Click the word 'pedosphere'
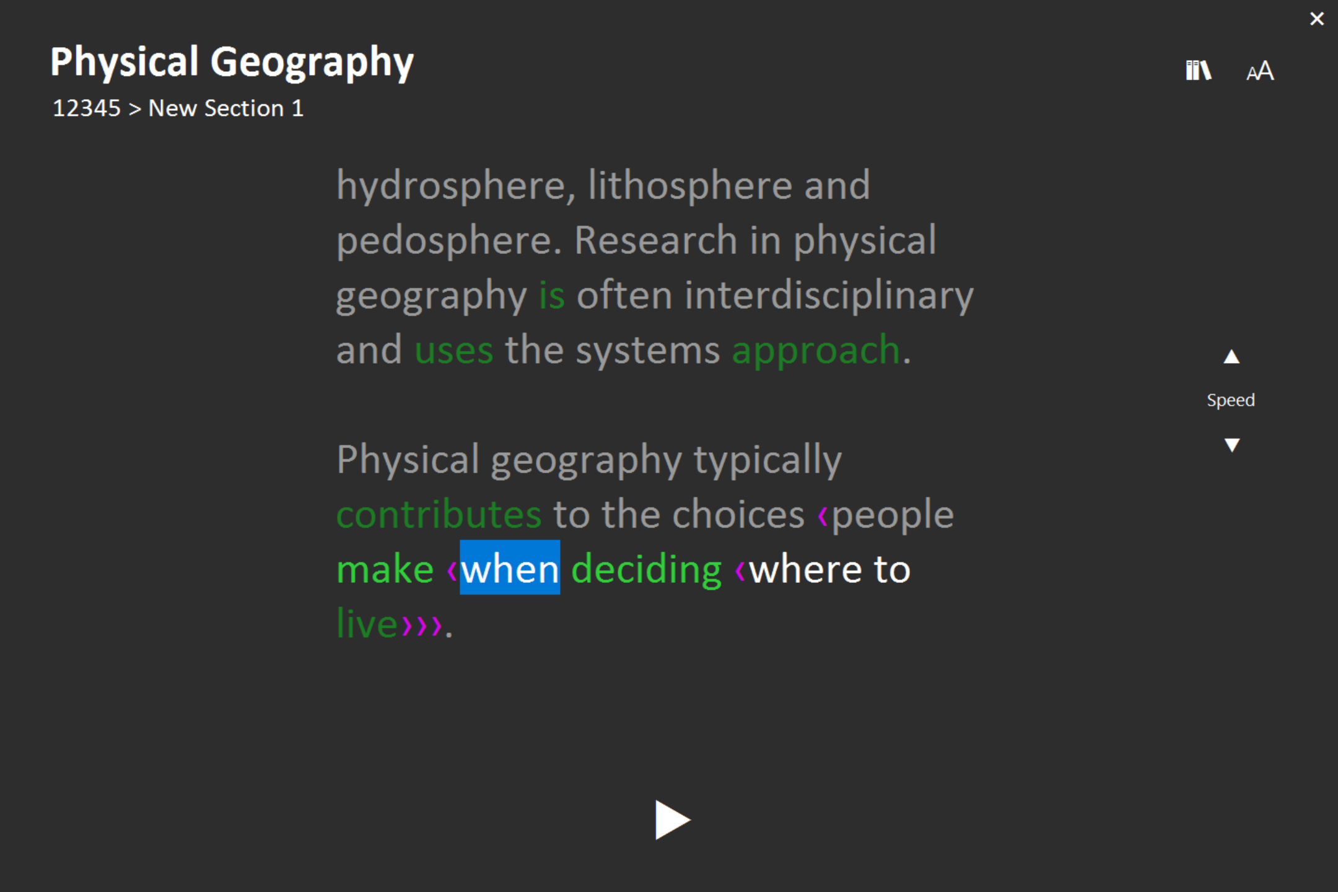The width and height of the screenshot is (1338, 892). (x=441, y=240)
